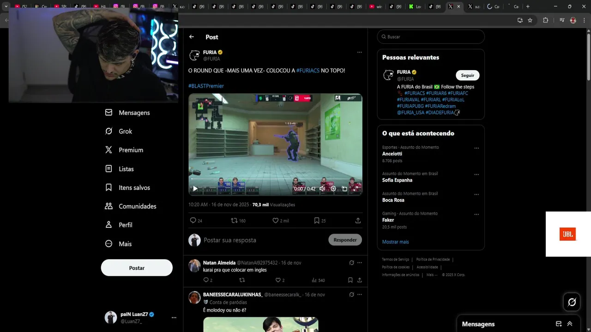Ask Grok about Natan Almeida's reply
The height and width of the screenshot is (332, 591).
tap(351, 263)
